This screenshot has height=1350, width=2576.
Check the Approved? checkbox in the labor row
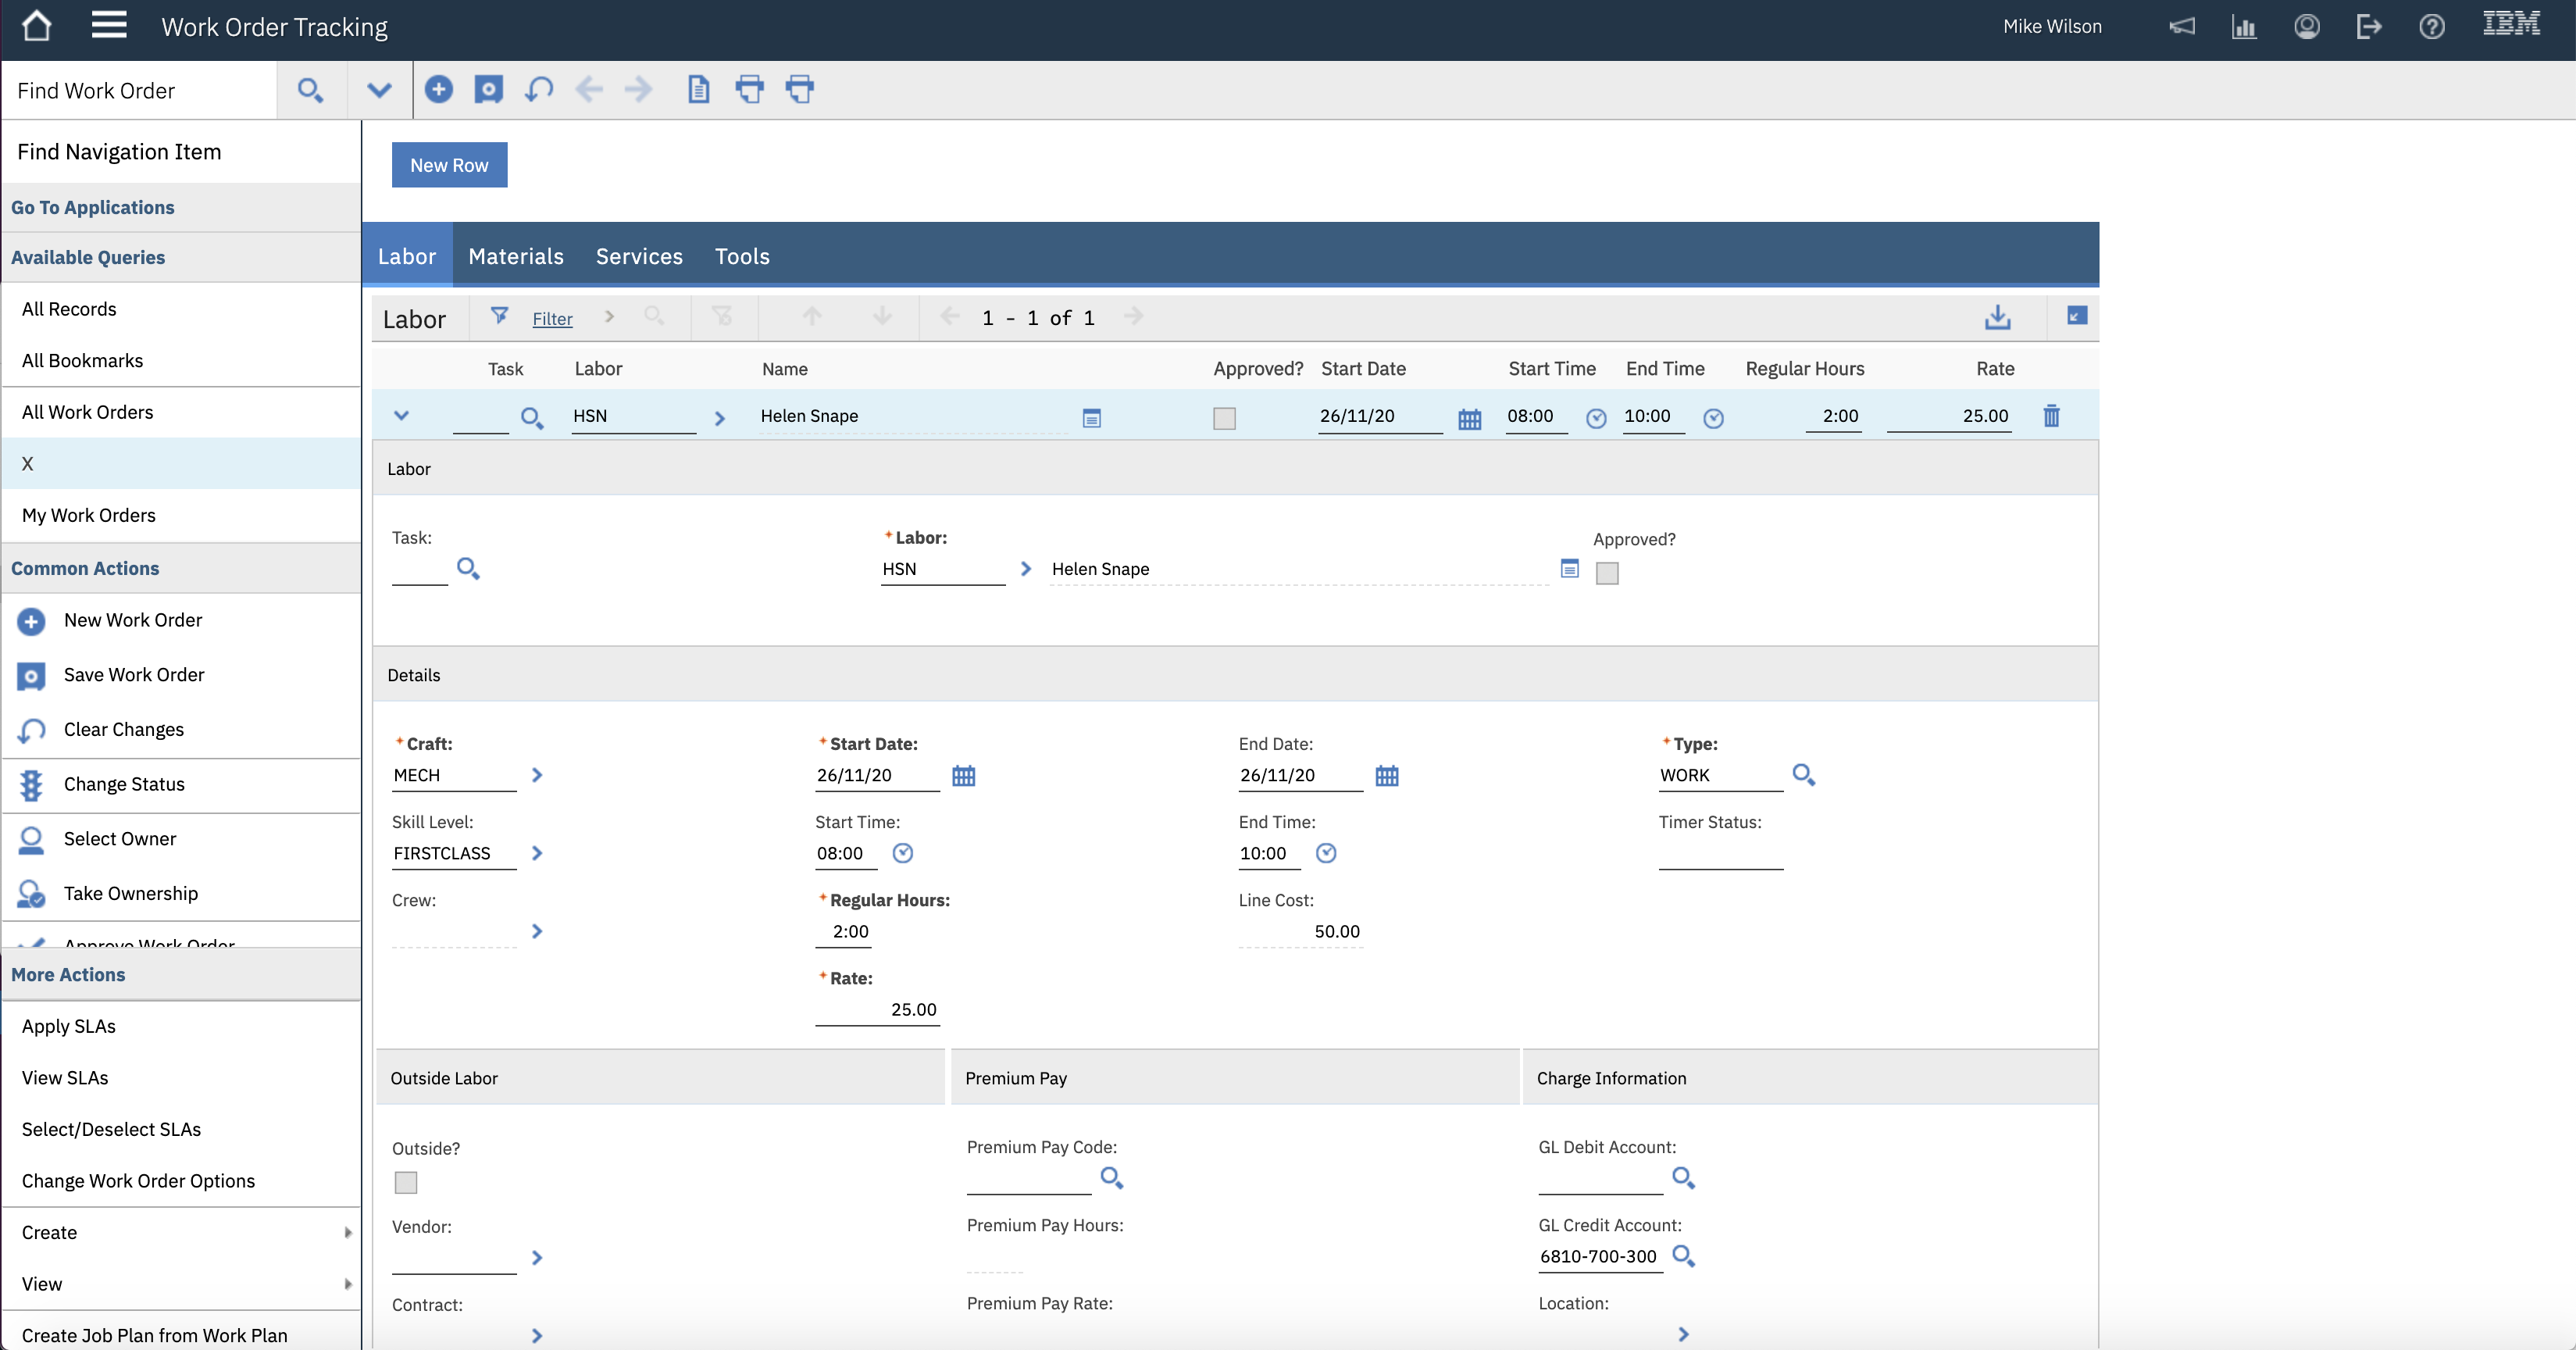(1224, 418)
